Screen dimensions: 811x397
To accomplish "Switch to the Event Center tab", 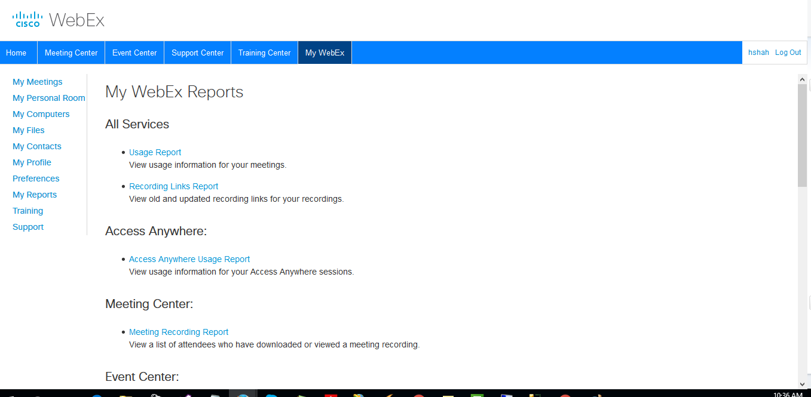I will [x=134, y=52].
